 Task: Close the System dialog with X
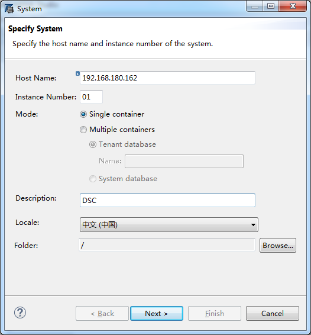tap(293, 6)
